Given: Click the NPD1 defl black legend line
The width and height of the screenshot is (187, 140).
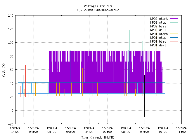Looking at the screenshot, I should [x=174, y=45].
